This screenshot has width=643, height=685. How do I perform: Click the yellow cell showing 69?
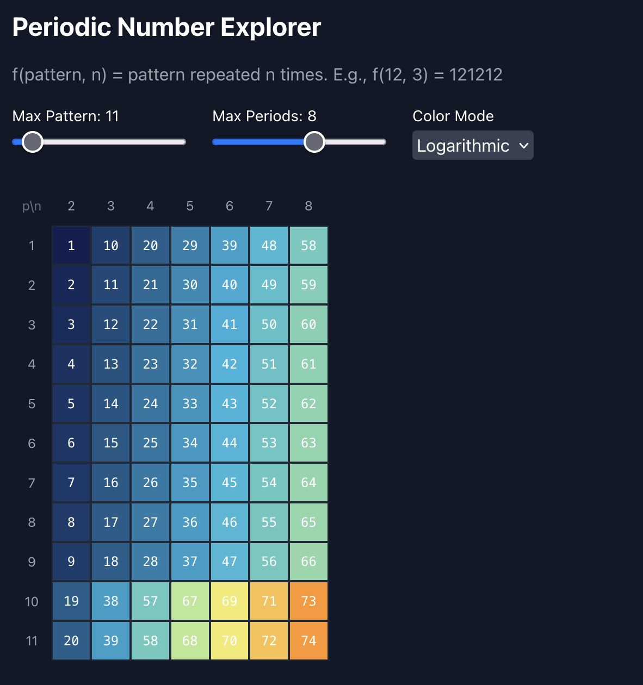pyautogui.click(x=230, y=601)
